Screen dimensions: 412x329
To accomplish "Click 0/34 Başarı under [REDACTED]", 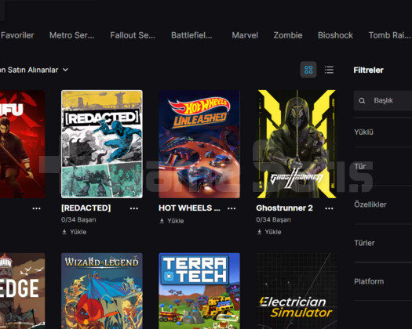I will [78, 219].
